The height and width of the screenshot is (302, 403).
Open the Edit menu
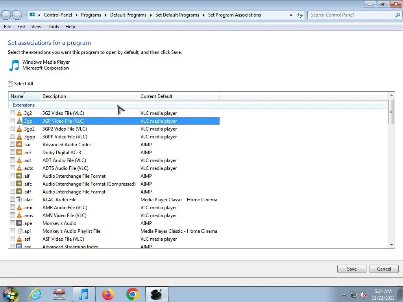(21, 27)
